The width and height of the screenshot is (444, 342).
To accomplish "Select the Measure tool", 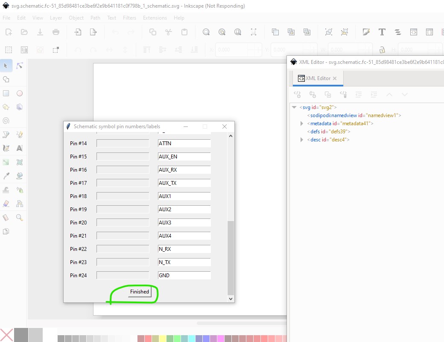I will tap(6, 218).
